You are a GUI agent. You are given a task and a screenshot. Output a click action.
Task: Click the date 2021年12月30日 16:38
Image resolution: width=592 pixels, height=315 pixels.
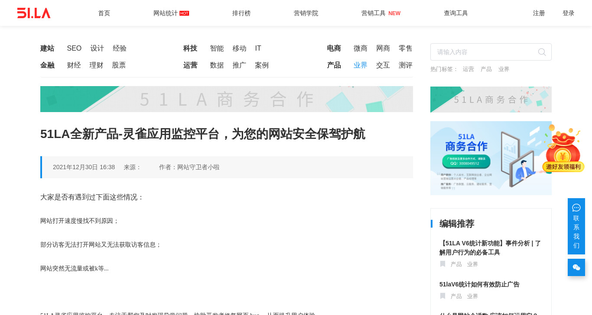84,167
